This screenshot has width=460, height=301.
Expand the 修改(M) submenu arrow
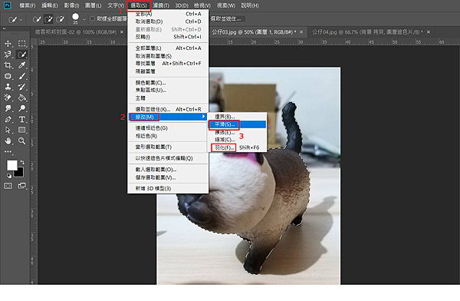click(203, 117)
